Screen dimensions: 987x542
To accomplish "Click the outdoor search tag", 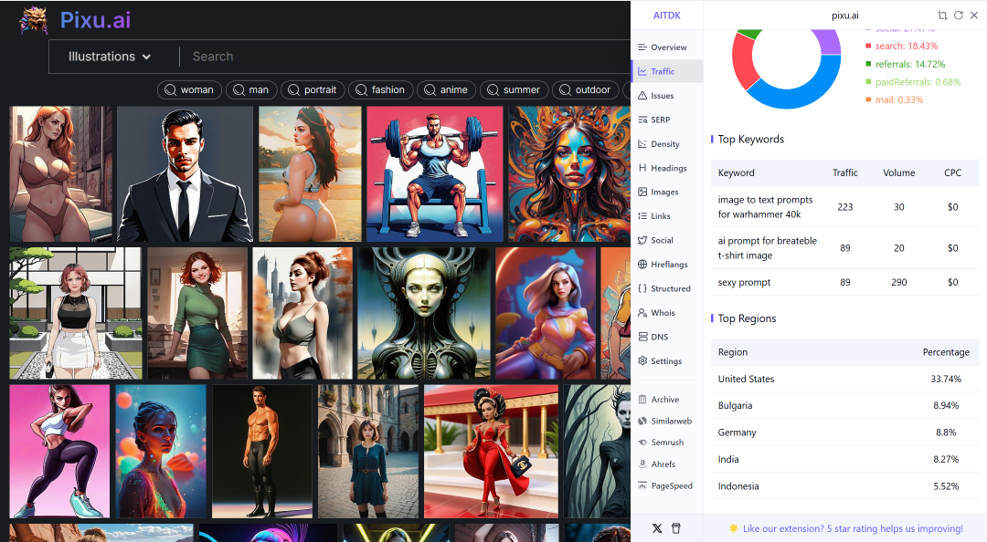I will tap(586, 90).
